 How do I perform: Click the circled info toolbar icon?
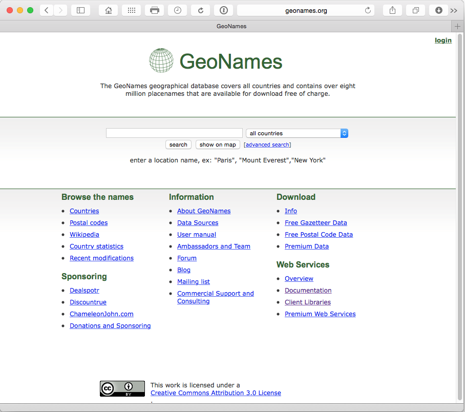click(x=224, y=10)
